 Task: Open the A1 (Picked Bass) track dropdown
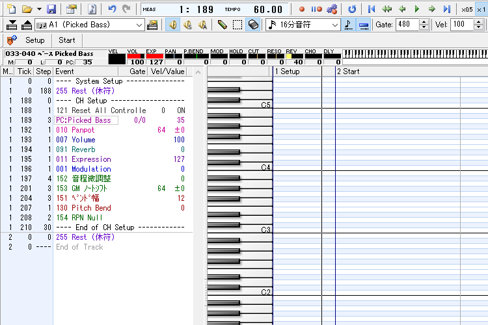pos(139,25)
